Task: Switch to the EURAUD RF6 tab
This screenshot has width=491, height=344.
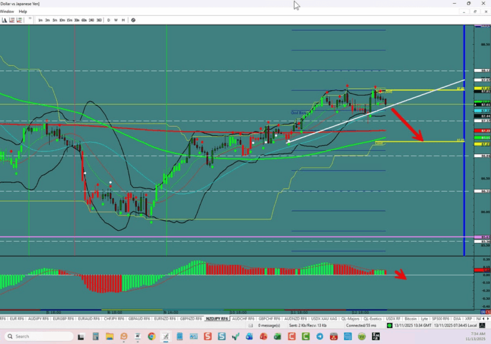Action: click(89, 318)
